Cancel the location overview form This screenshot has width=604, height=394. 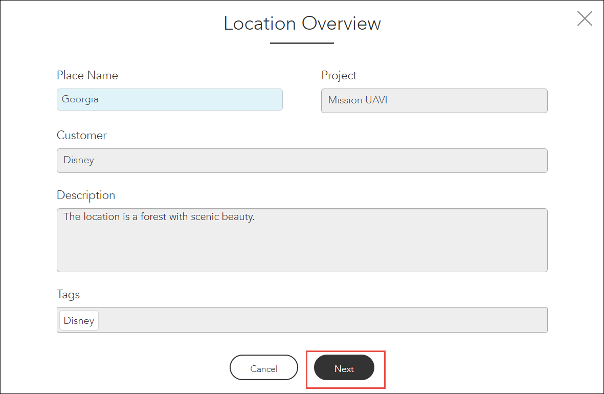[x=264, y=367]
